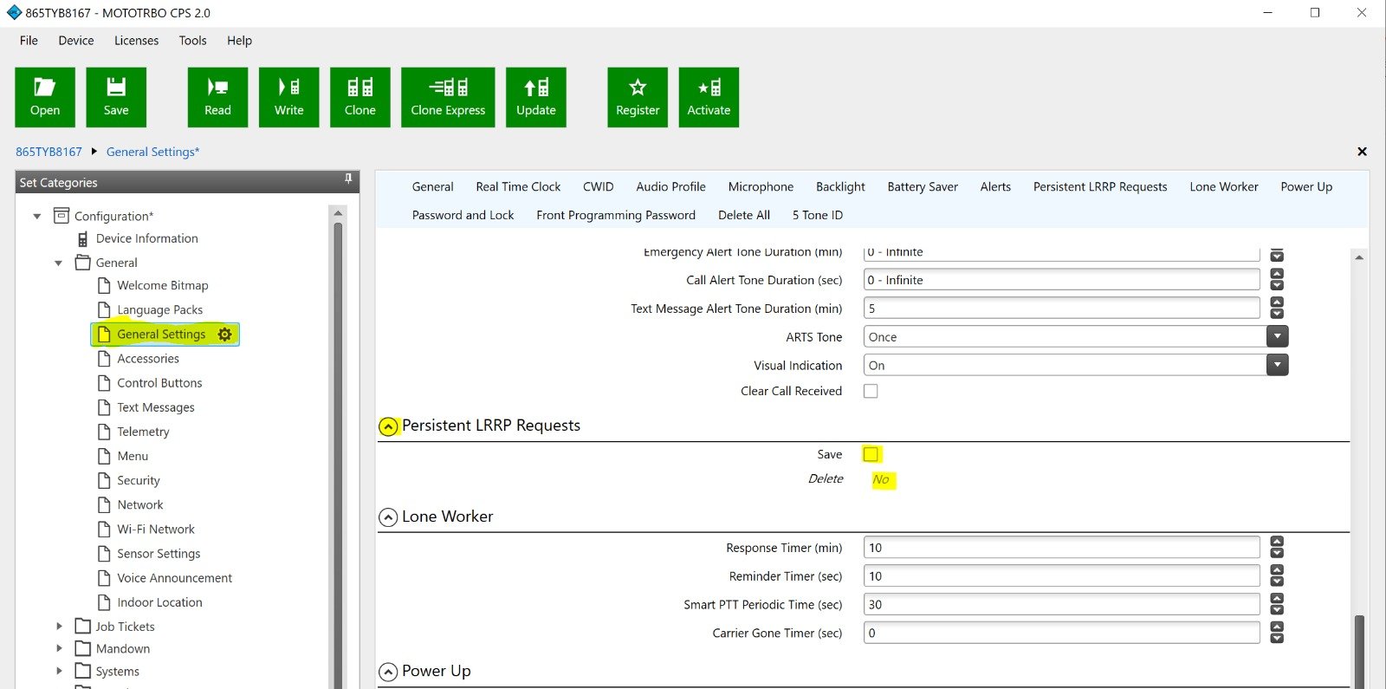Decrease the Reminder Timer value
The image size is (1386, 689).
coord(1277,582)
